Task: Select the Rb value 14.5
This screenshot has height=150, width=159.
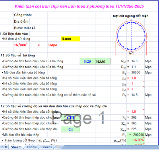Action: (134, 95)
